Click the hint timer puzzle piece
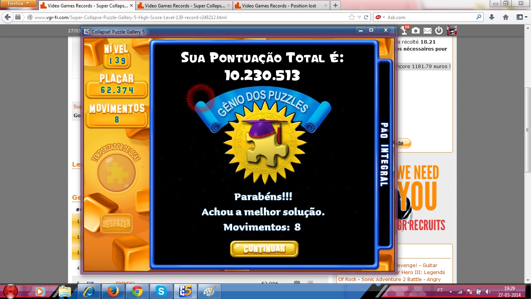Screen dimensions: 531x299 point(116,172)
